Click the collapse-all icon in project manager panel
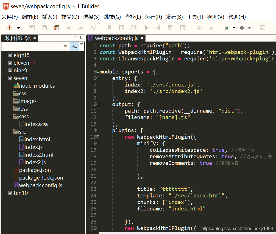This screenshot has height=234, width=276. tap(66, 47)
